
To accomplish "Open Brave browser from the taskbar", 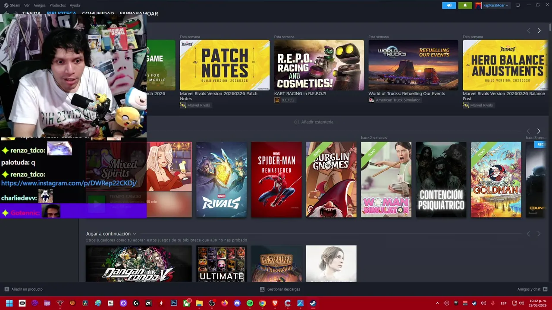I will pyautogui.click(x=275, y=303).
